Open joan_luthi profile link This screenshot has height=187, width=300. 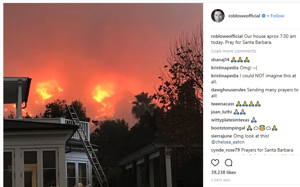point(221,112)
